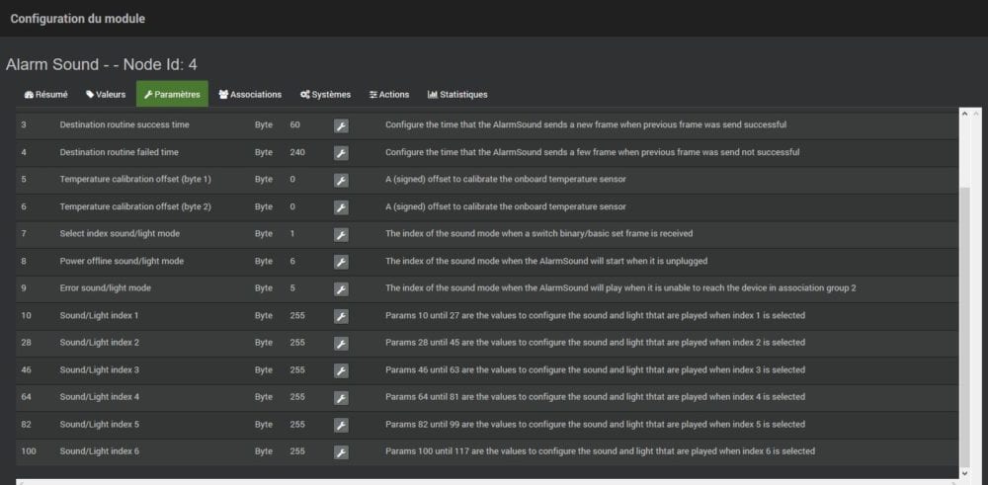
Task: Edit Temperature calibration offset (byte 2) wrench
Action: 341,207
